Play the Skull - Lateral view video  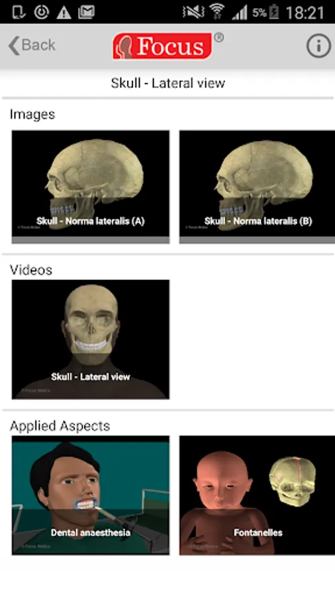pos(91,340)
